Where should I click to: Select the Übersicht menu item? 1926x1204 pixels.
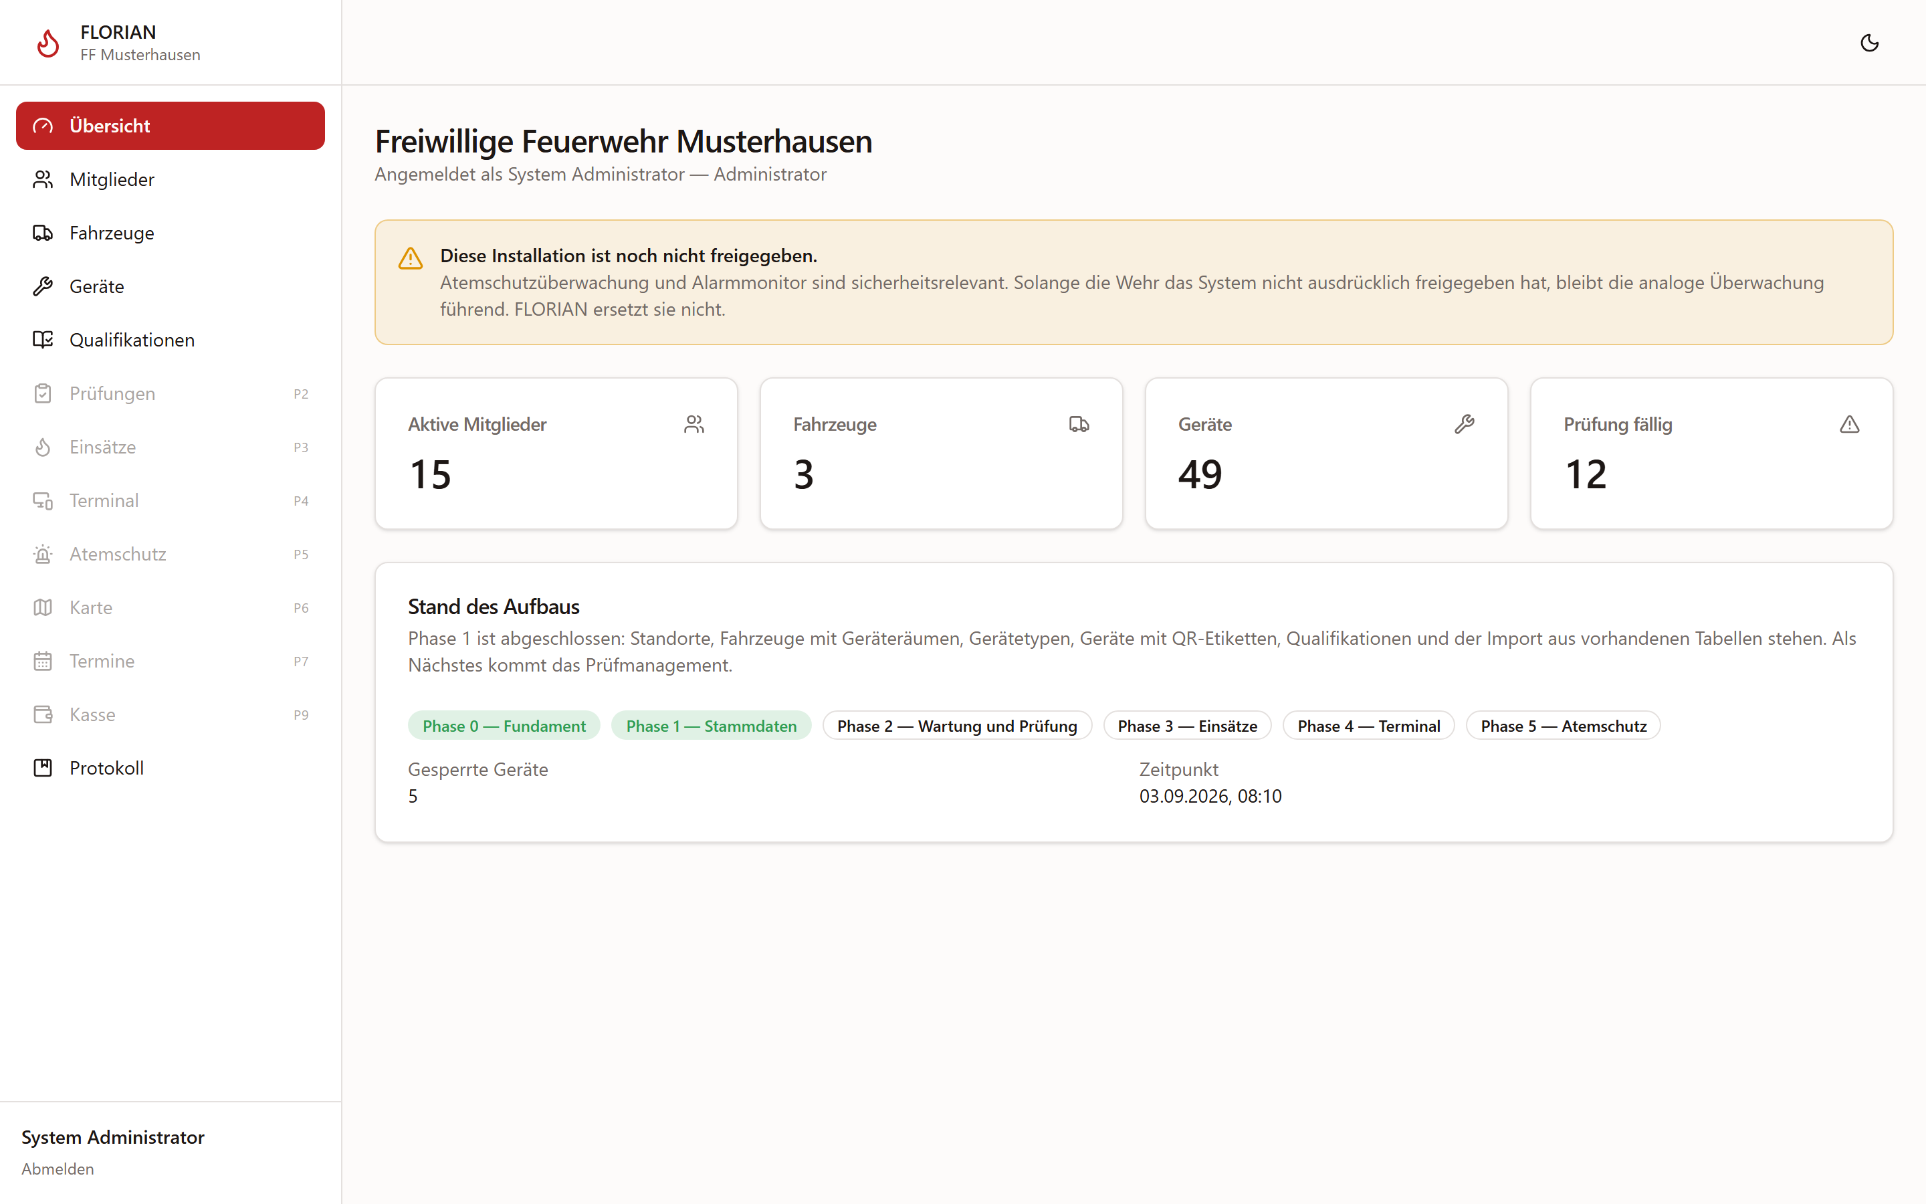tap(171, 126)
